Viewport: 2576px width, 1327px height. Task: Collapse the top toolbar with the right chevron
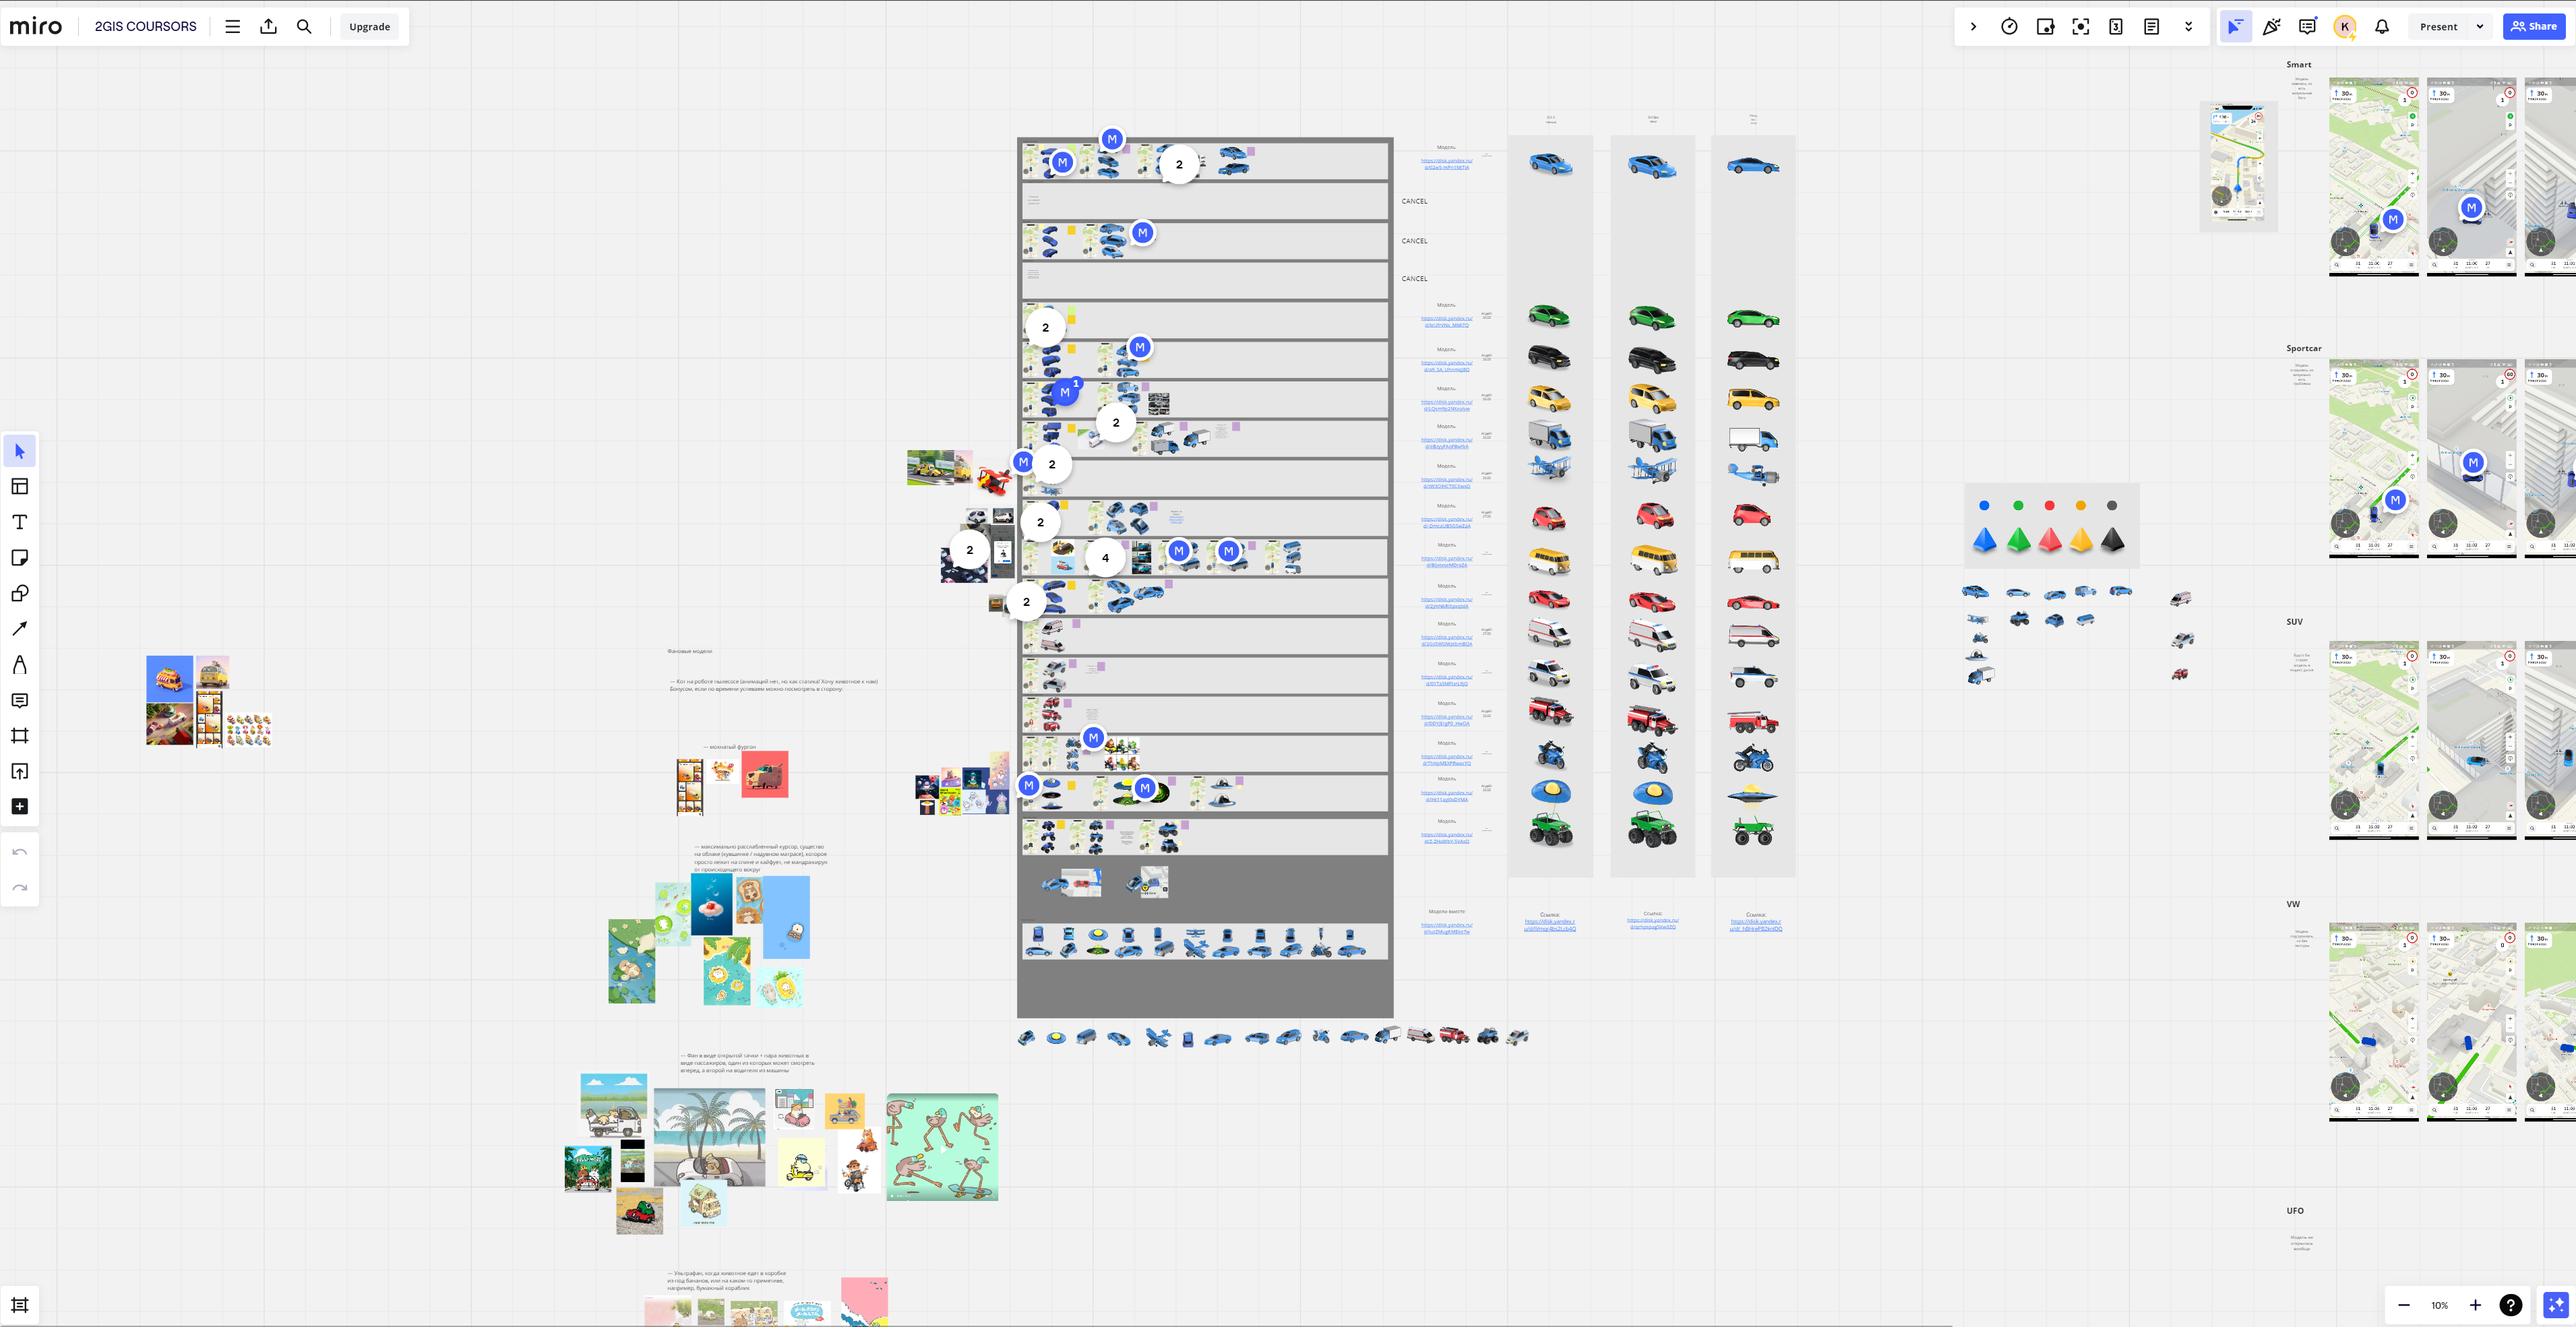click(x=1973, y=27)
